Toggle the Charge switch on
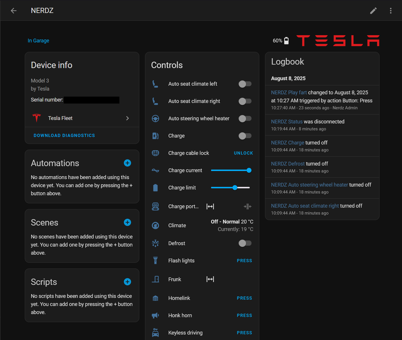 click(245, 136)
